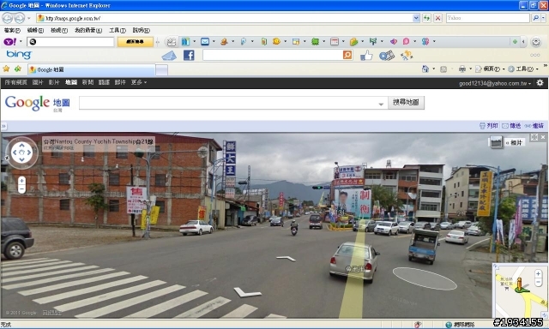Click the video film icon in Bing toolbar

click(x=387, y=55)
